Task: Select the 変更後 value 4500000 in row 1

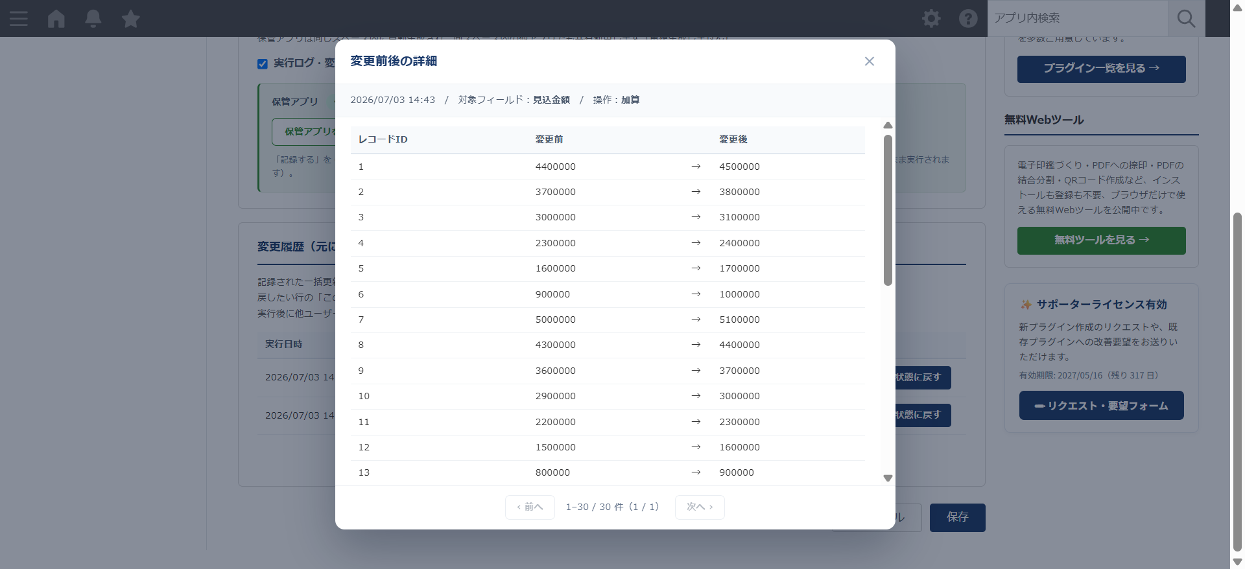Action: [739, 167]
